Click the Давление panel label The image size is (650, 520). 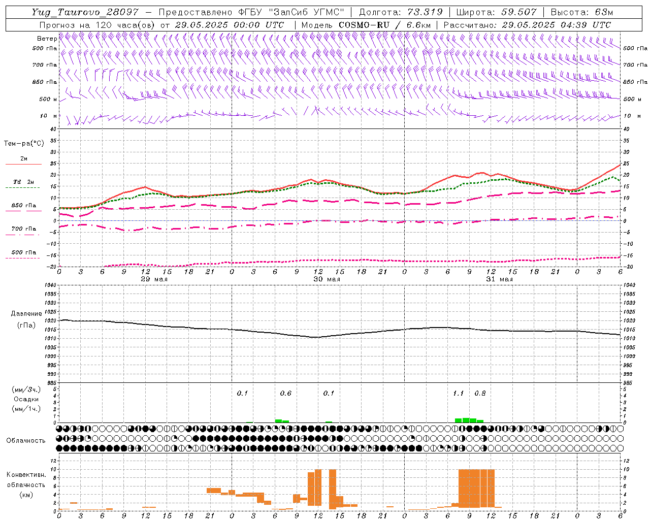tap(26, 314)
